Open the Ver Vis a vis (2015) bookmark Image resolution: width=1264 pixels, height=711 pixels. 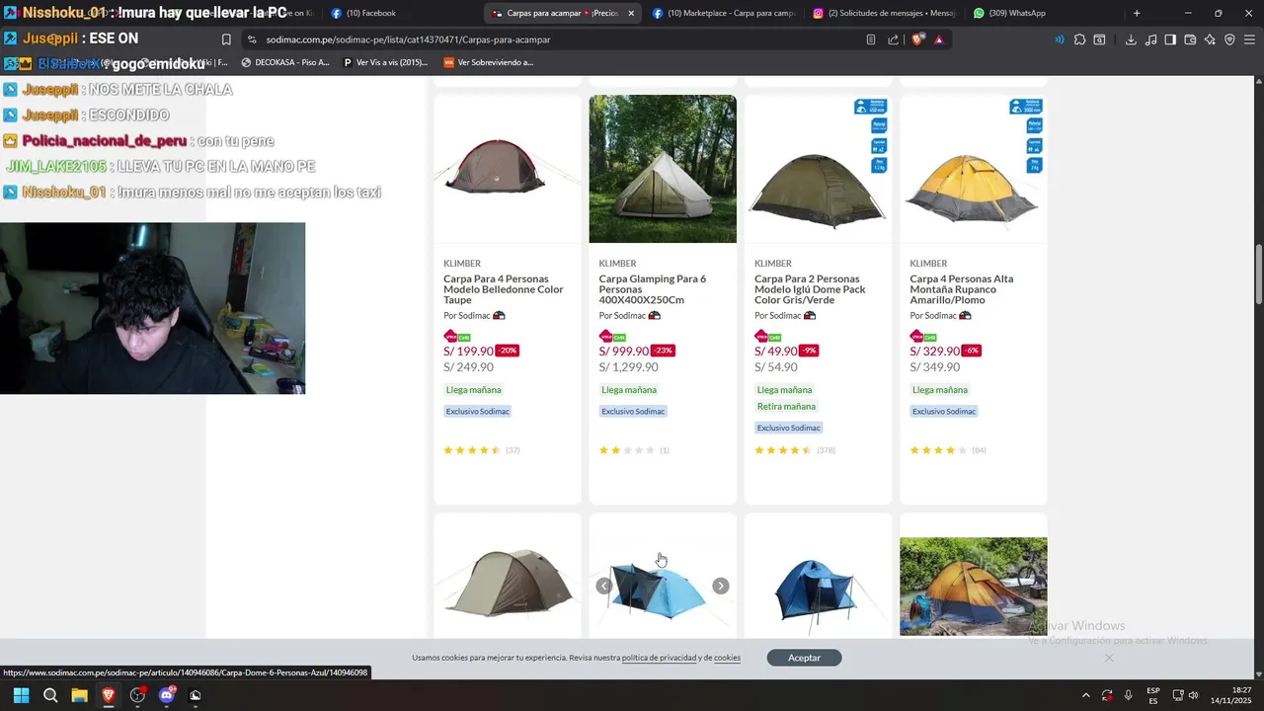[x=385, y=62]
